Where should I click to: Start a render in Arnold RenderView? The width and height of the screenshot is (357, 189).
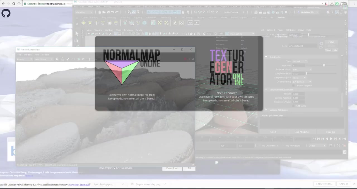tap(57, 59)
